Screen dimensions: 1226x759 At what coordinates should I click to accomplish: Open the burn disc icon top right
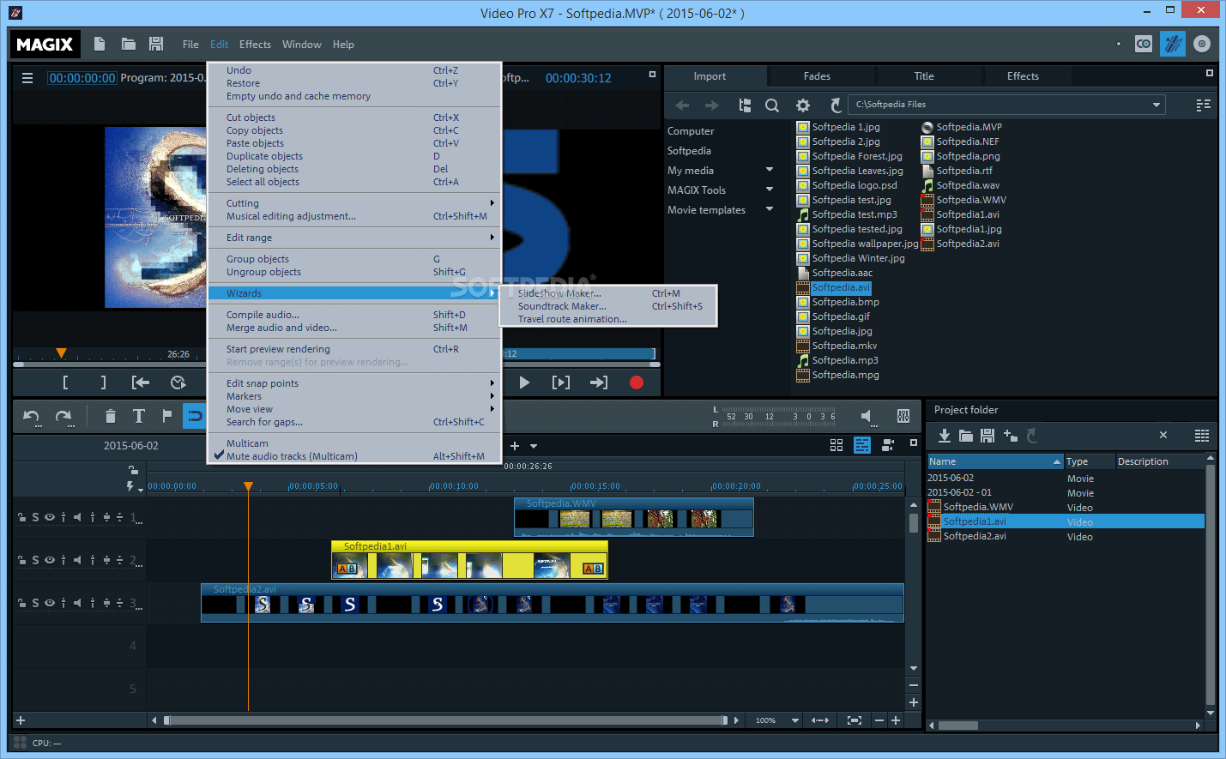[1202, 44]
